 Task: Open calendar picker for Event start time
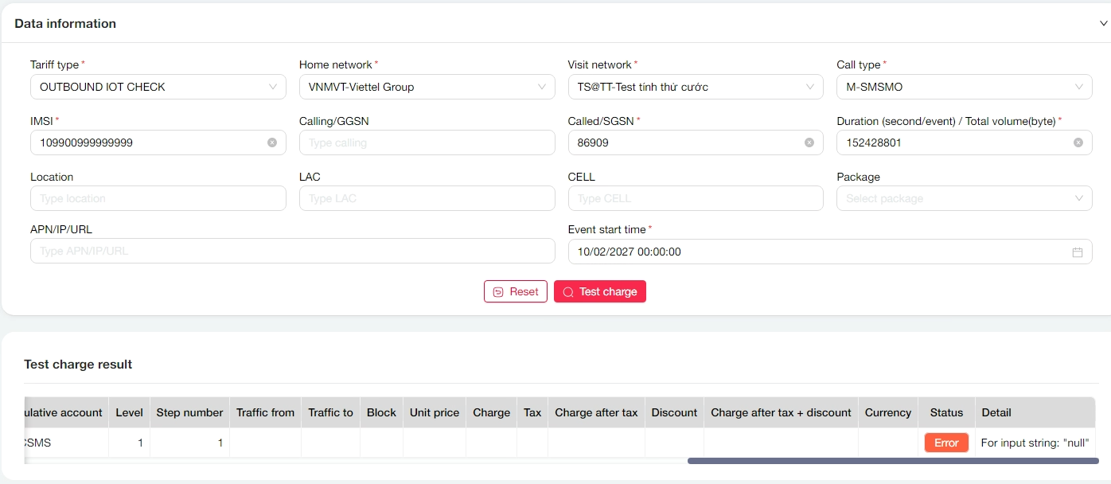pyautogui.click(x=1078, y=252)
